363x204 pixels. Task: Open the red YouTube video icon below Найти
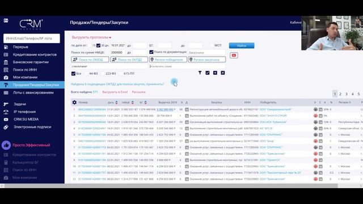[234, 56]
